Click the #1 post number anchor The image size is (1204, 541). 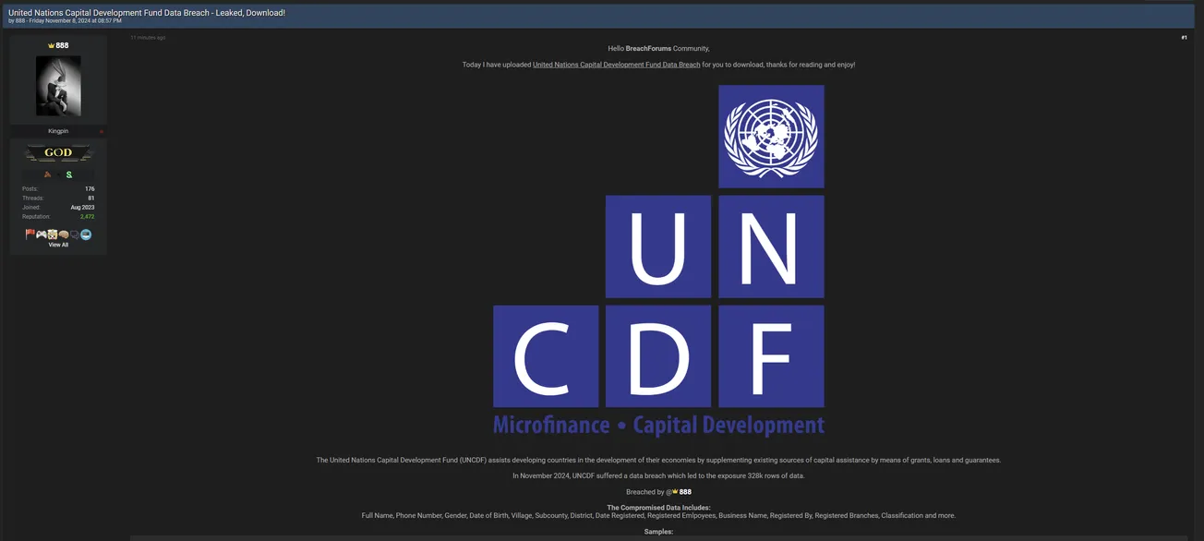pyautogui.click(x=1183, y=37)
